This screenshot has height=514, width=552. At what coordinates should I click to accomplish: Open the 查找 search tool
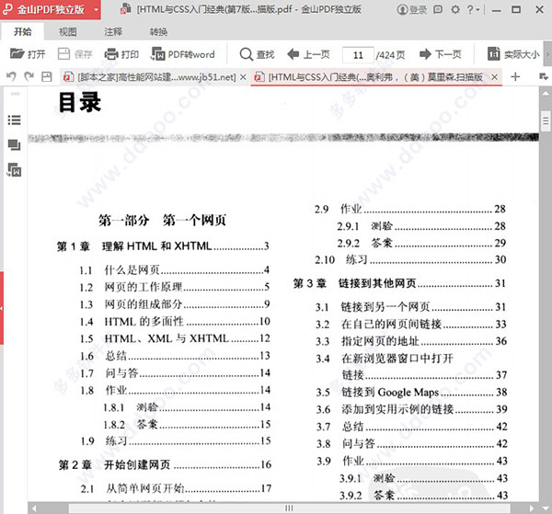point(257,54)
